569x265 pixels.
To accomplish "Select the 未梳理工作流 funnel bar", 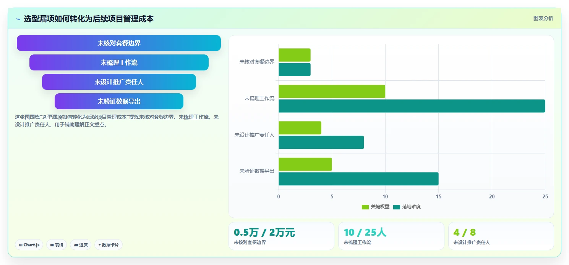I will pyautogui.click(x=119, y=62).
